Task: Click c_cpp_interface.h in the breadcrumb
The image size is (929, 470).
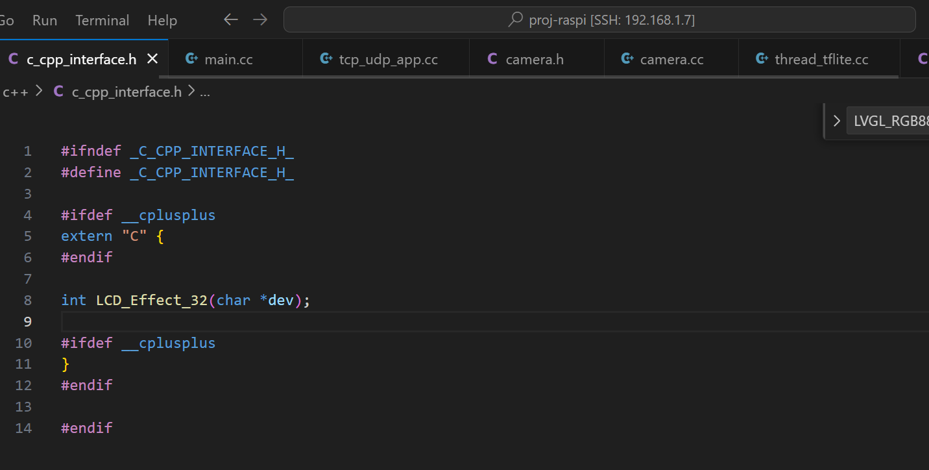Action: click(127, 92)
